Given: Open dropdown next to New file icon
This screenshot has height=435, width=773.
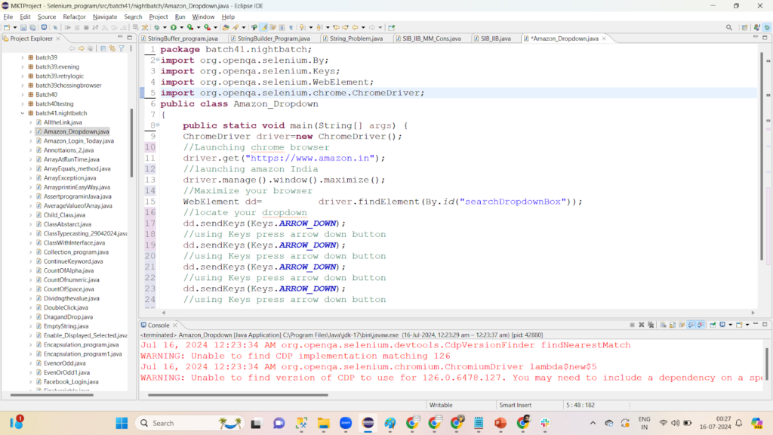Looking at the screenshot, I should [x=15, y=28].
